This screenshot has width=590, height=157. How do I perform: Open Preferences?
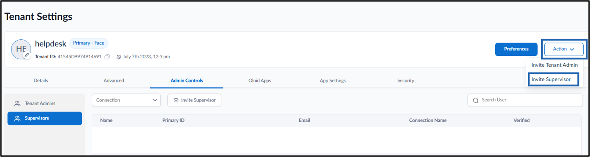coord(516,49)
